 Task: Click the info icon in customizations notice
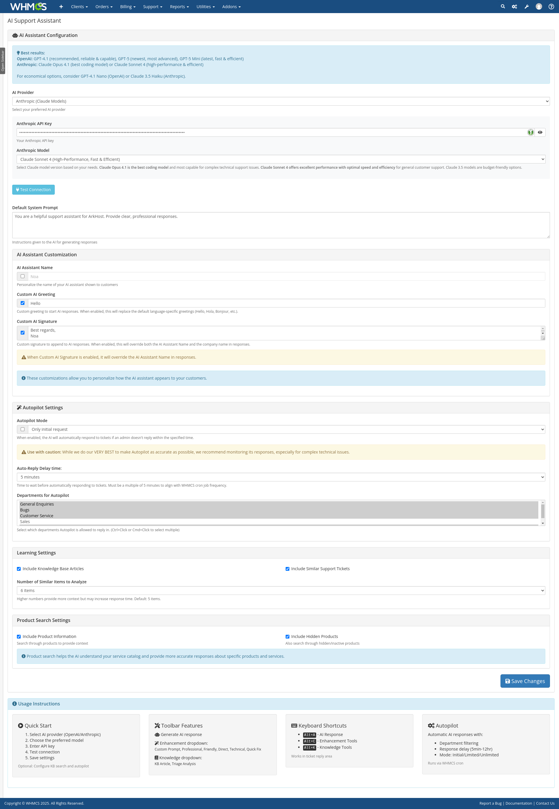[24, 378]
